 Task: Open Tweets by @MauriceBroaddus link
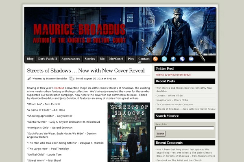(173, 75)
